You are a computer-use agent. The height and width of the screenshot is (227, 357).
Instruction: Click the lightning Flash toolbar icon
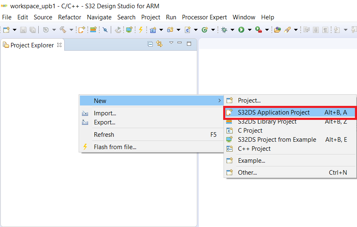click(x=141, y=30)
